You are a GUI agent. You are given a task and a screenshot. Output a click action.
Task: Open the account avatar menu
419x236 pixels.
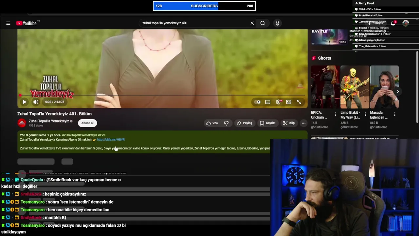[x=406, y=23]
